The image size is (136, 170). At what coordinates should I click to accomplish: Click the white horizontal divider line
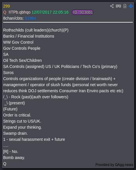point(68,22)
